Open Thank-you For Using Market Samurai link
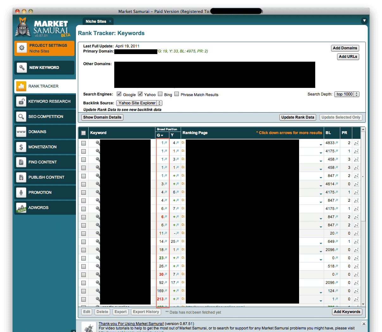Viewport: 382px width, 332px height. [131, 324]
